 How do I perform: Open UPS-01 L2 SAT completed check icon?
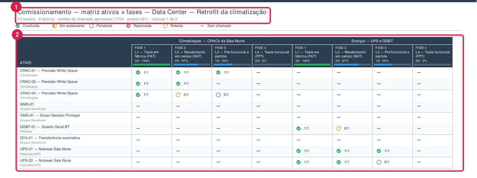338,151
